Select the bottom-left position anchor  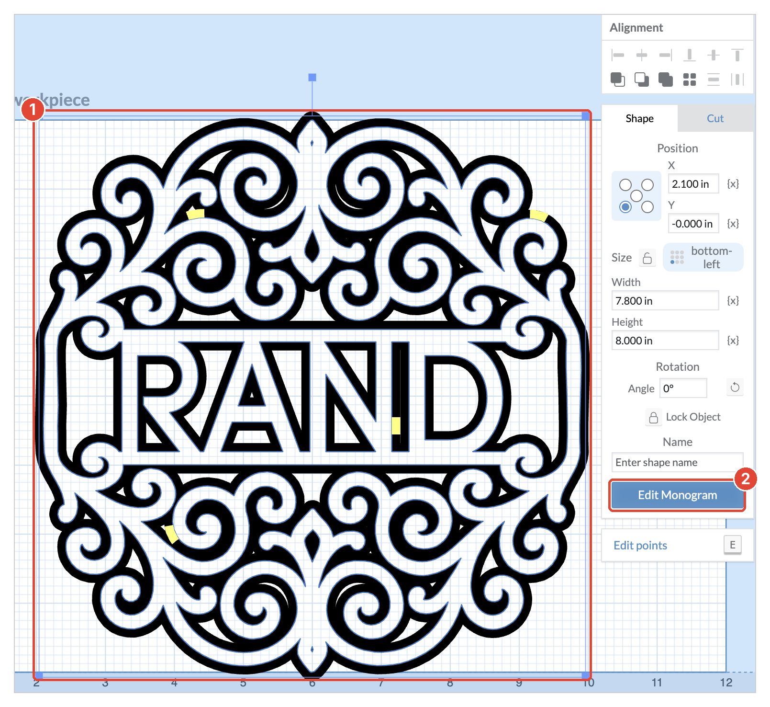coord(625,207)
